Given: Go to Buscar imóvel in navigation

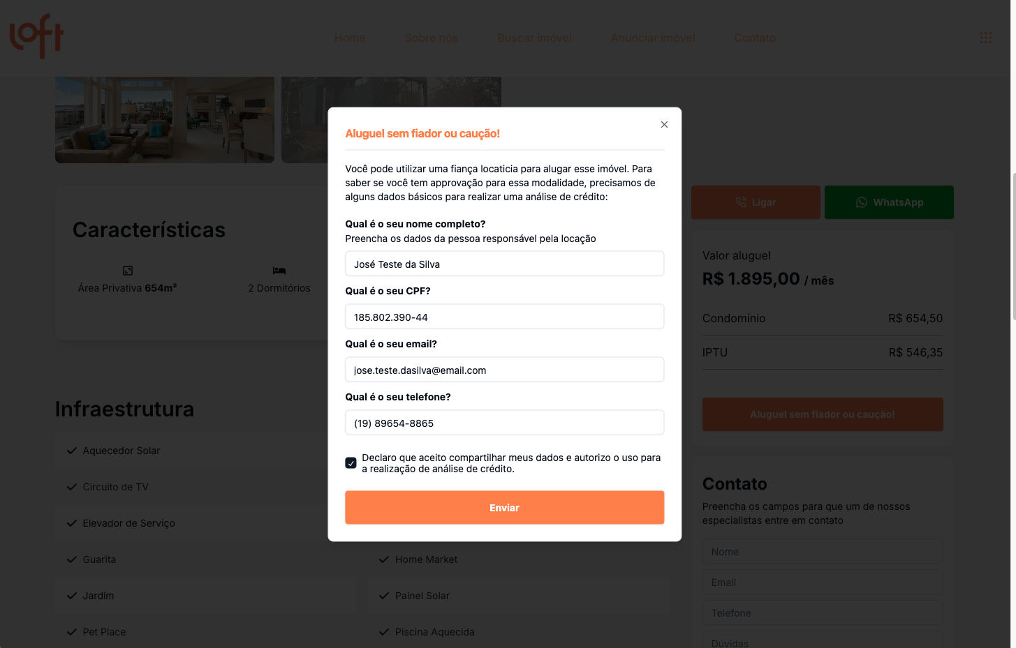Looking at the screenshot, I should pos(534,38).
